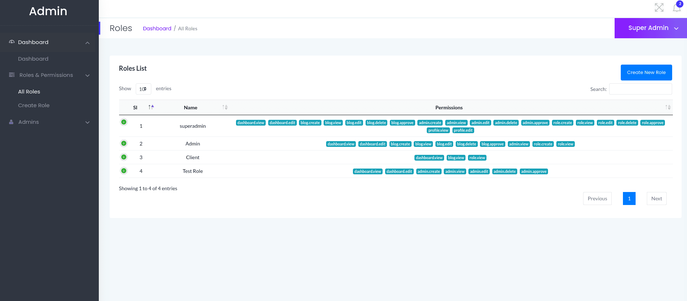
Task: Click the Dashboard parent menu label
Action: tap(33, 42)
